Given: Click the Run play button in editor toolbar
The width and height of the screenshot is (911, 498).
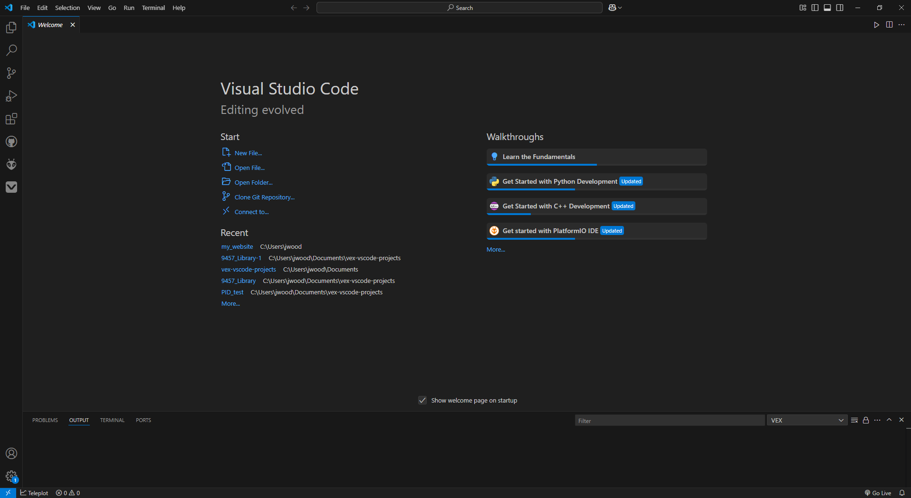Looking at the screenshot, I should (x=876, y=25).
